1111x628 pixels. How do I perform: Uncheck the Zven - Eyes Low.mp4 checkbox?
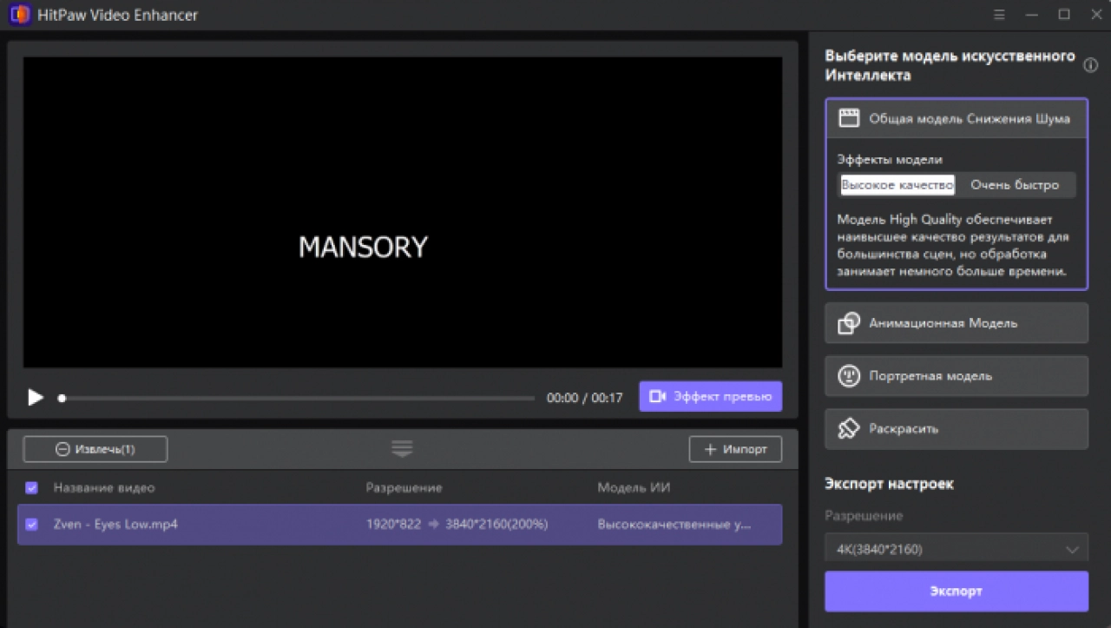tap(32, 525)
